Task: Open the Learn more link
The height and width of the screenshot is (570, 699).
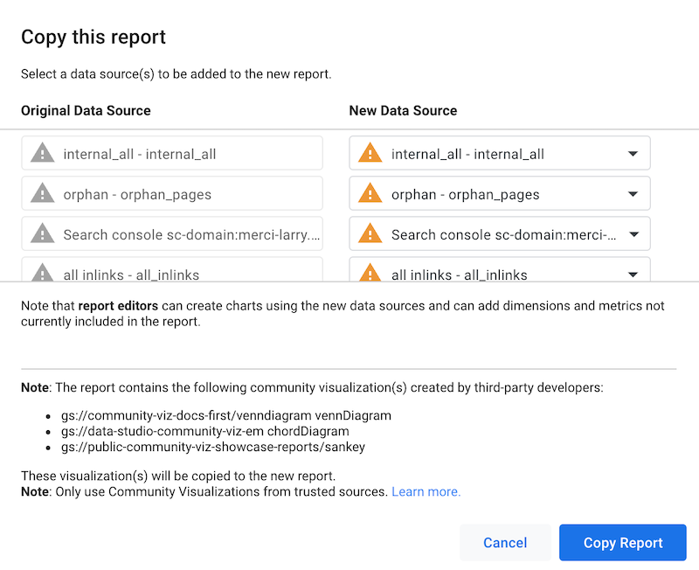Action: [426, 491]
